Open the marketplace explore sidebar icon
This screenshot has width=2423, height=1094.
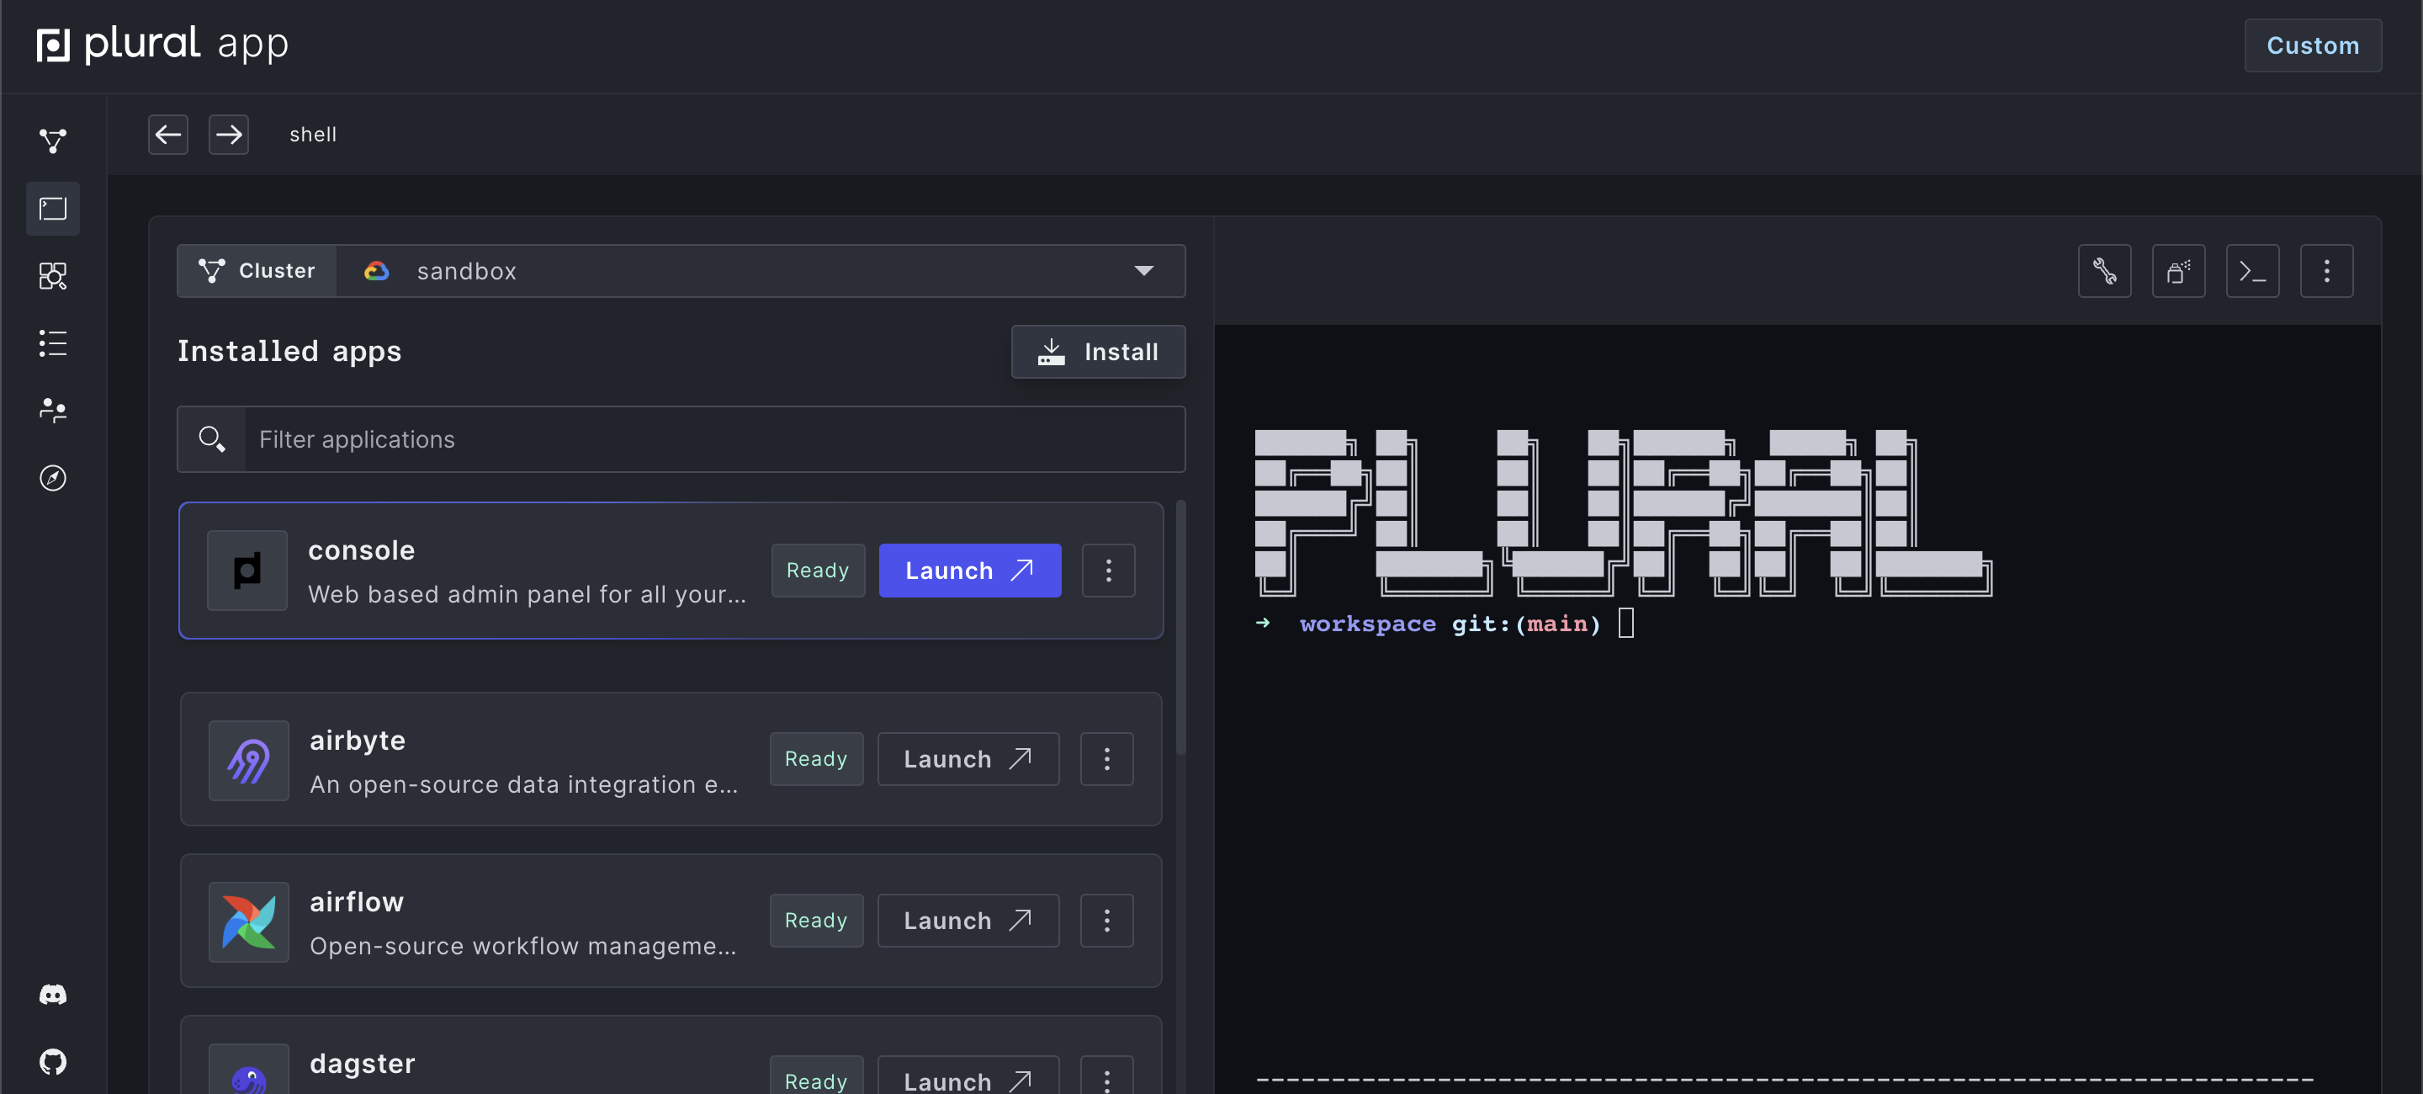coord(53,276)
